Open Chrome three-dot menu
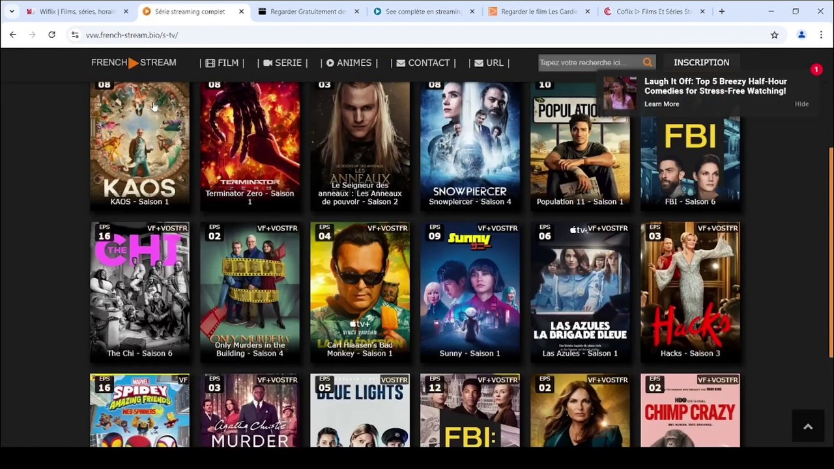Screen dimensions: 834x469 coord(821,35)
